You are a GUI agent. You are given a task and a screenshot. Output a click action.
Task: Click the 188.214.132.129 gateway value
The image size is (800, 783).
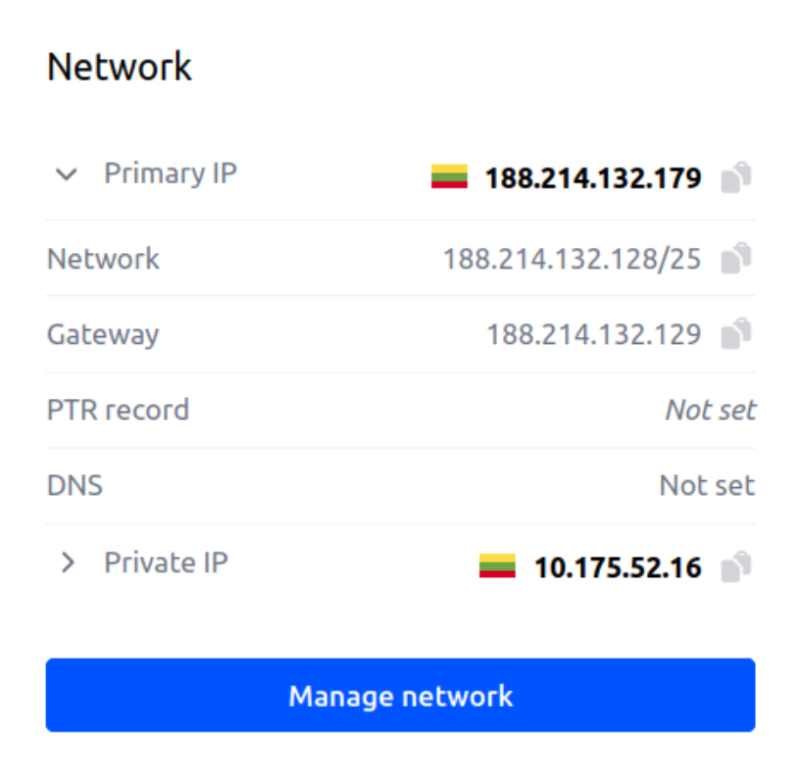click(594, 334)
